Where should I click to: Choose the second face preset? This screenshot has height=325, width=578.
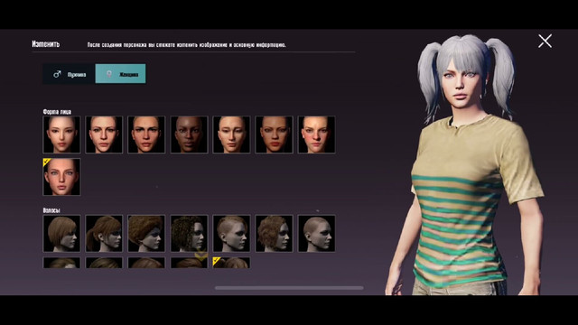104,135
